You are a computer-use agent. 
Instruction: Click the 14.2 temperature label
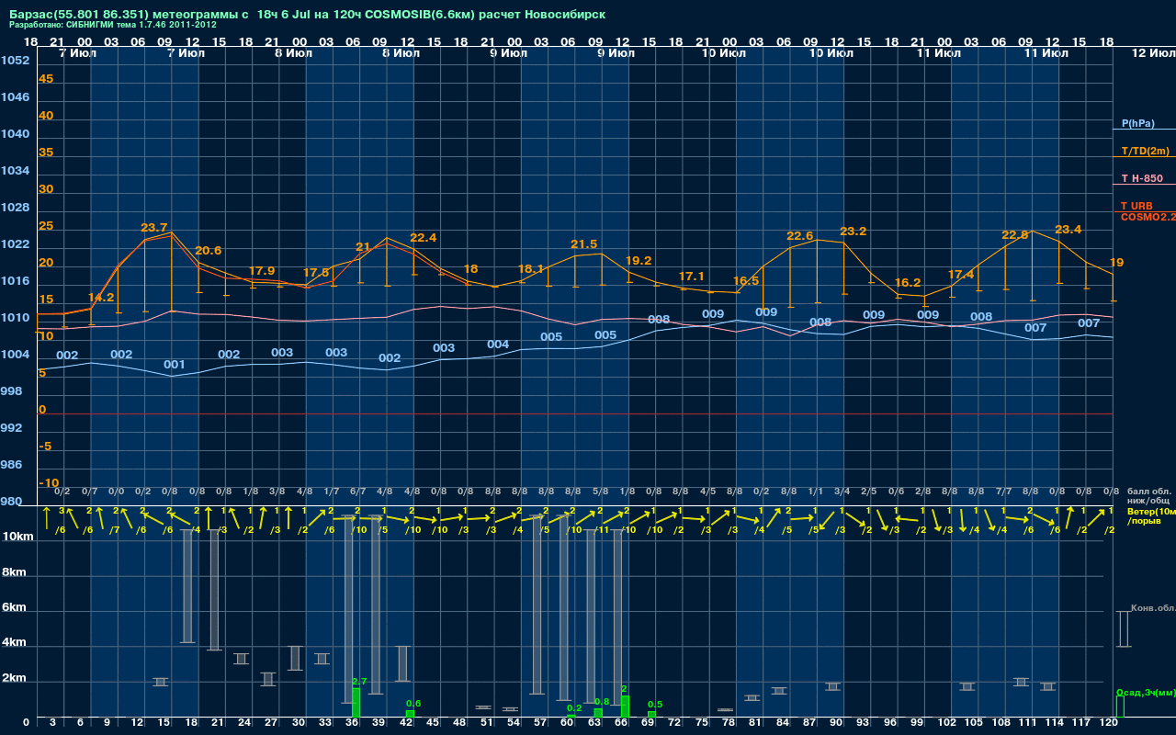101,298
